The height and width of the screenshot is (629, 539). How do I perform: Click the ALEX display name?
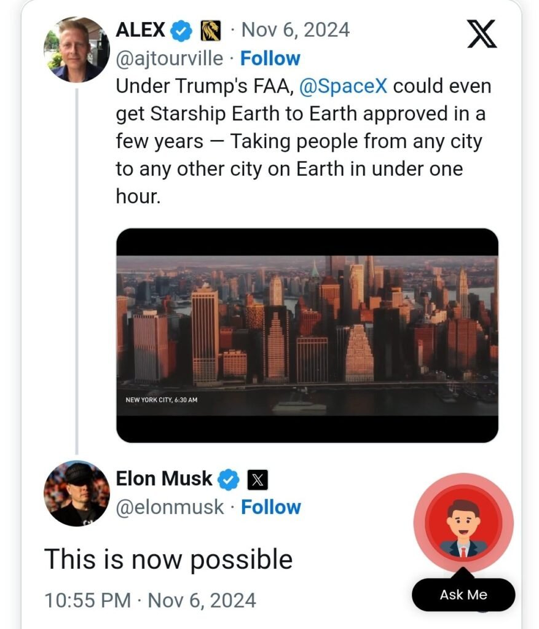140,30
